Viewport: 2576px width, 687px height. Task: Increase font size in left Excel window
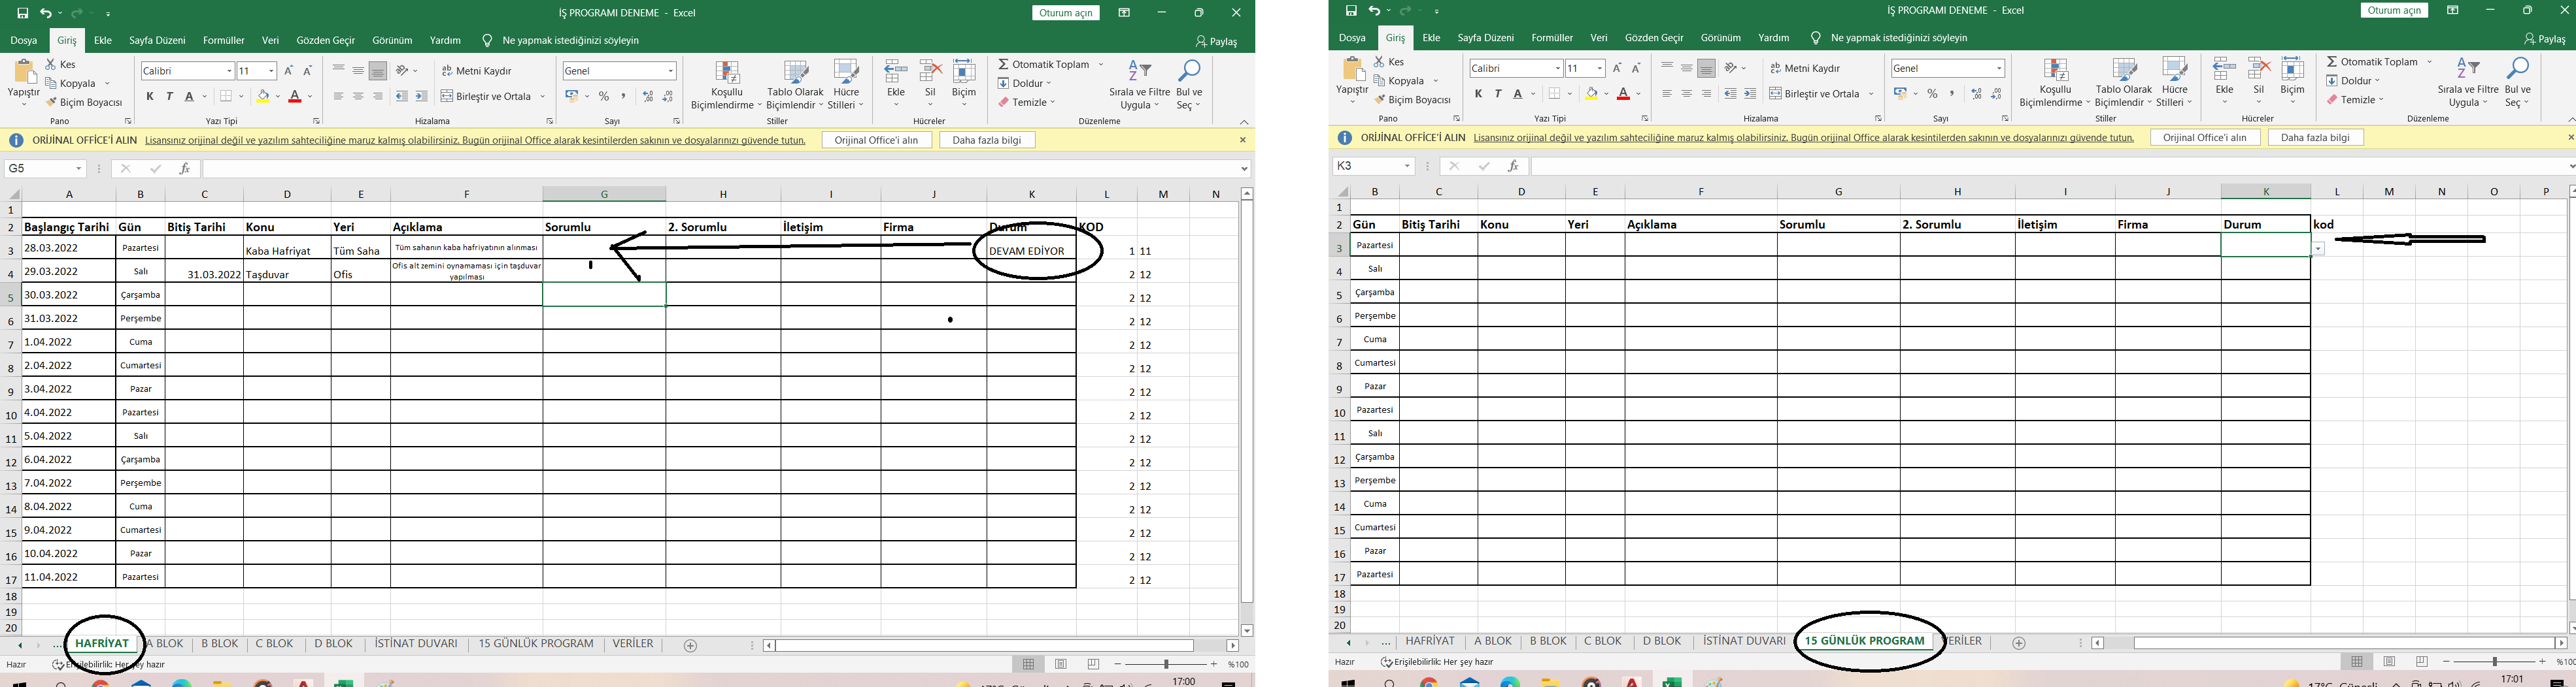coord(289,71)
